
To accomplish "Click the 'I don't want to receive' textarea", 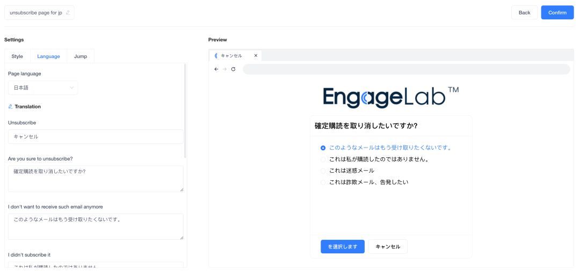I will click(x=96, y=226).
